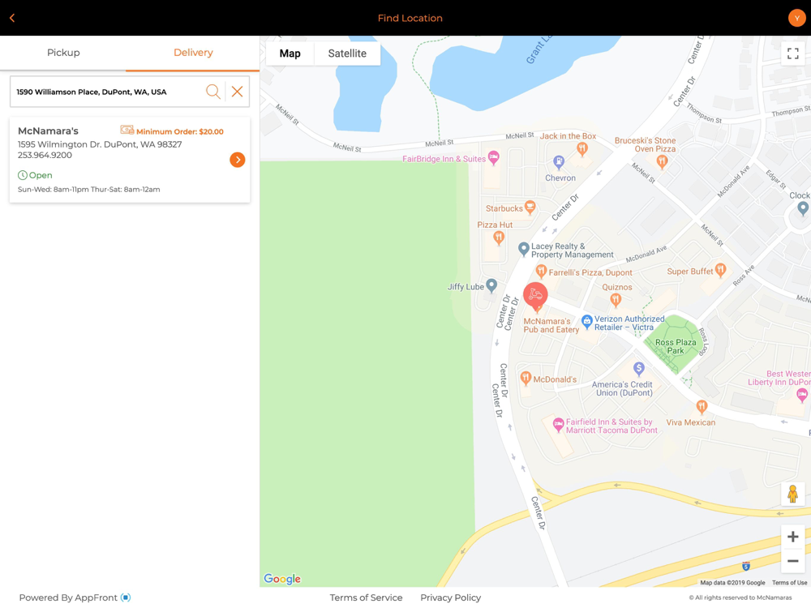The image size is (811, 608).
Task: Open map Terms of Use link
Action: (x=789, y=583)
